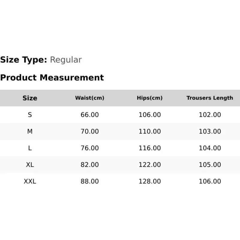
Task: Click hips value 128.00 for size XXL
Action: pos(150,181)
